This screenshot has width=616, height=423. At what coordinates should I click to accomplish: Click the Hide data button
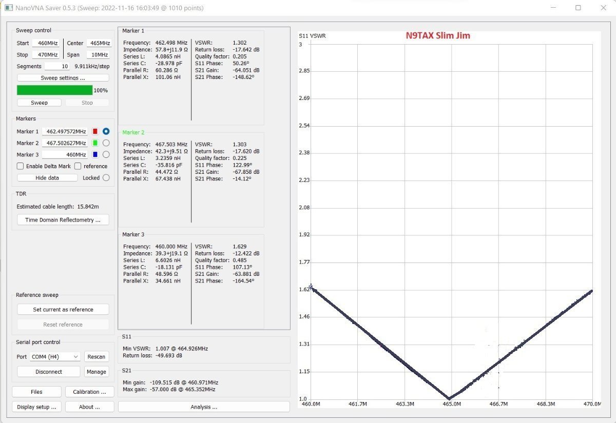[x=47, y=178]
